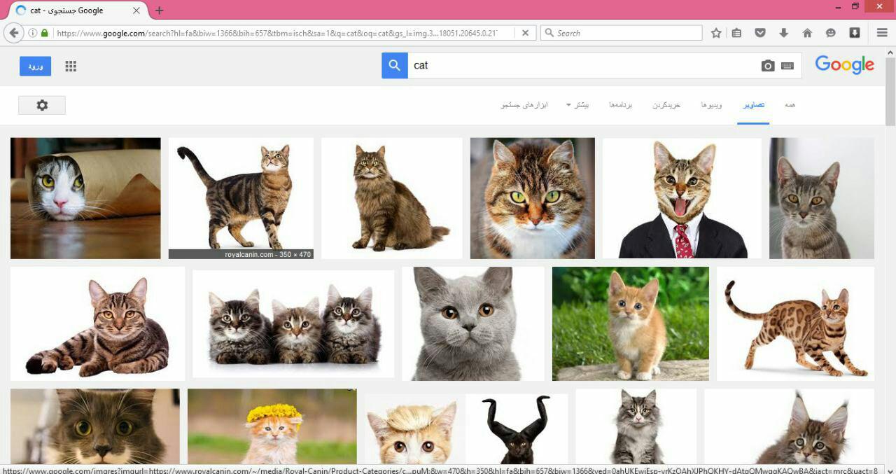The height and width of the screenshot is (474, 896).
Task: Open ابزارهای جستجو search tools
Action: pos(524,105)
